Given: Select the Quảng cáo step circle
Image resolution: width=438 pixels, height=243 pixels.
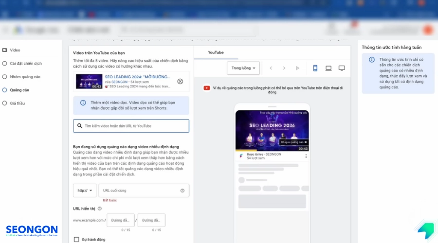Looking at the screenshot, I should [x=4, y=90].
